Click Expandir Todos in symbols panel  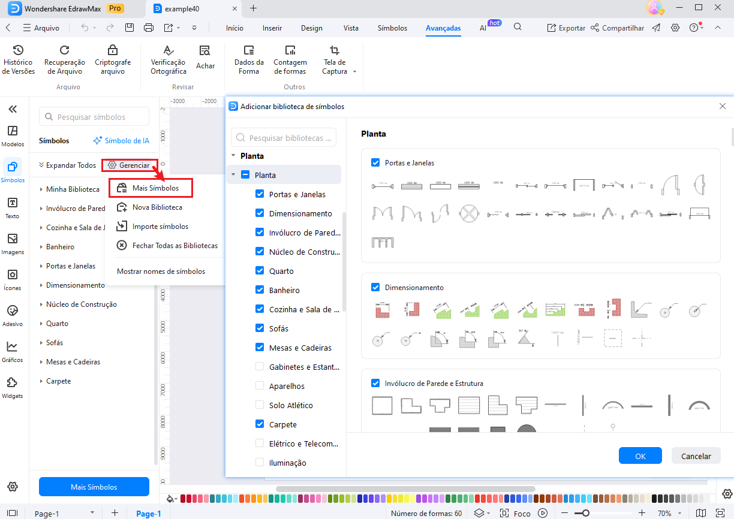[x=67, y=165]
